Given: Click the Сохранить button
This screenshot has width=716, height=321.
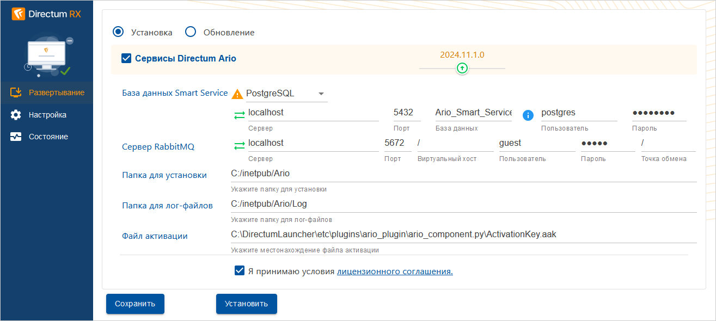Looking at the screenshot, I should pos(135,304).
